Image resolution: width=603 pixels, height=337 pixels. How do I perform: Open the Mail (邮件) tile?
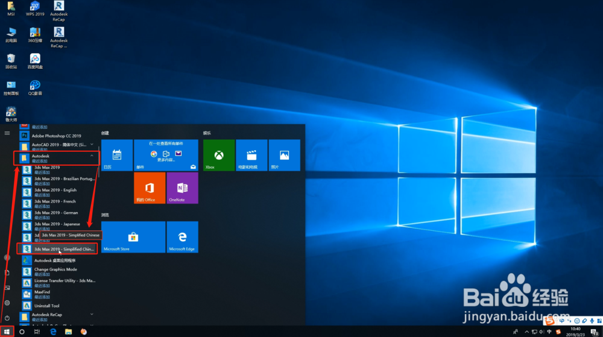[x=166, y=156]
